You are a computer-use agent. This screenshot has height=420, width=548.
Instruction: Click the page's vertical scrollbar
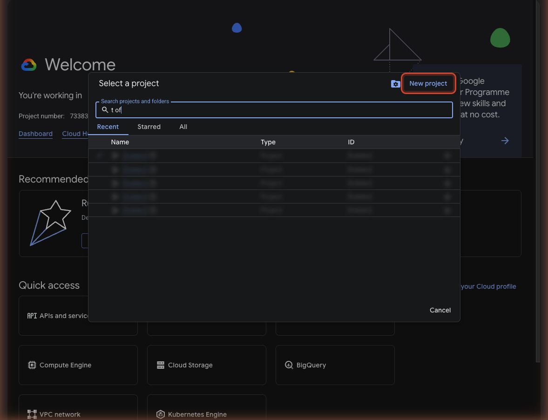[x=538, y=182]
